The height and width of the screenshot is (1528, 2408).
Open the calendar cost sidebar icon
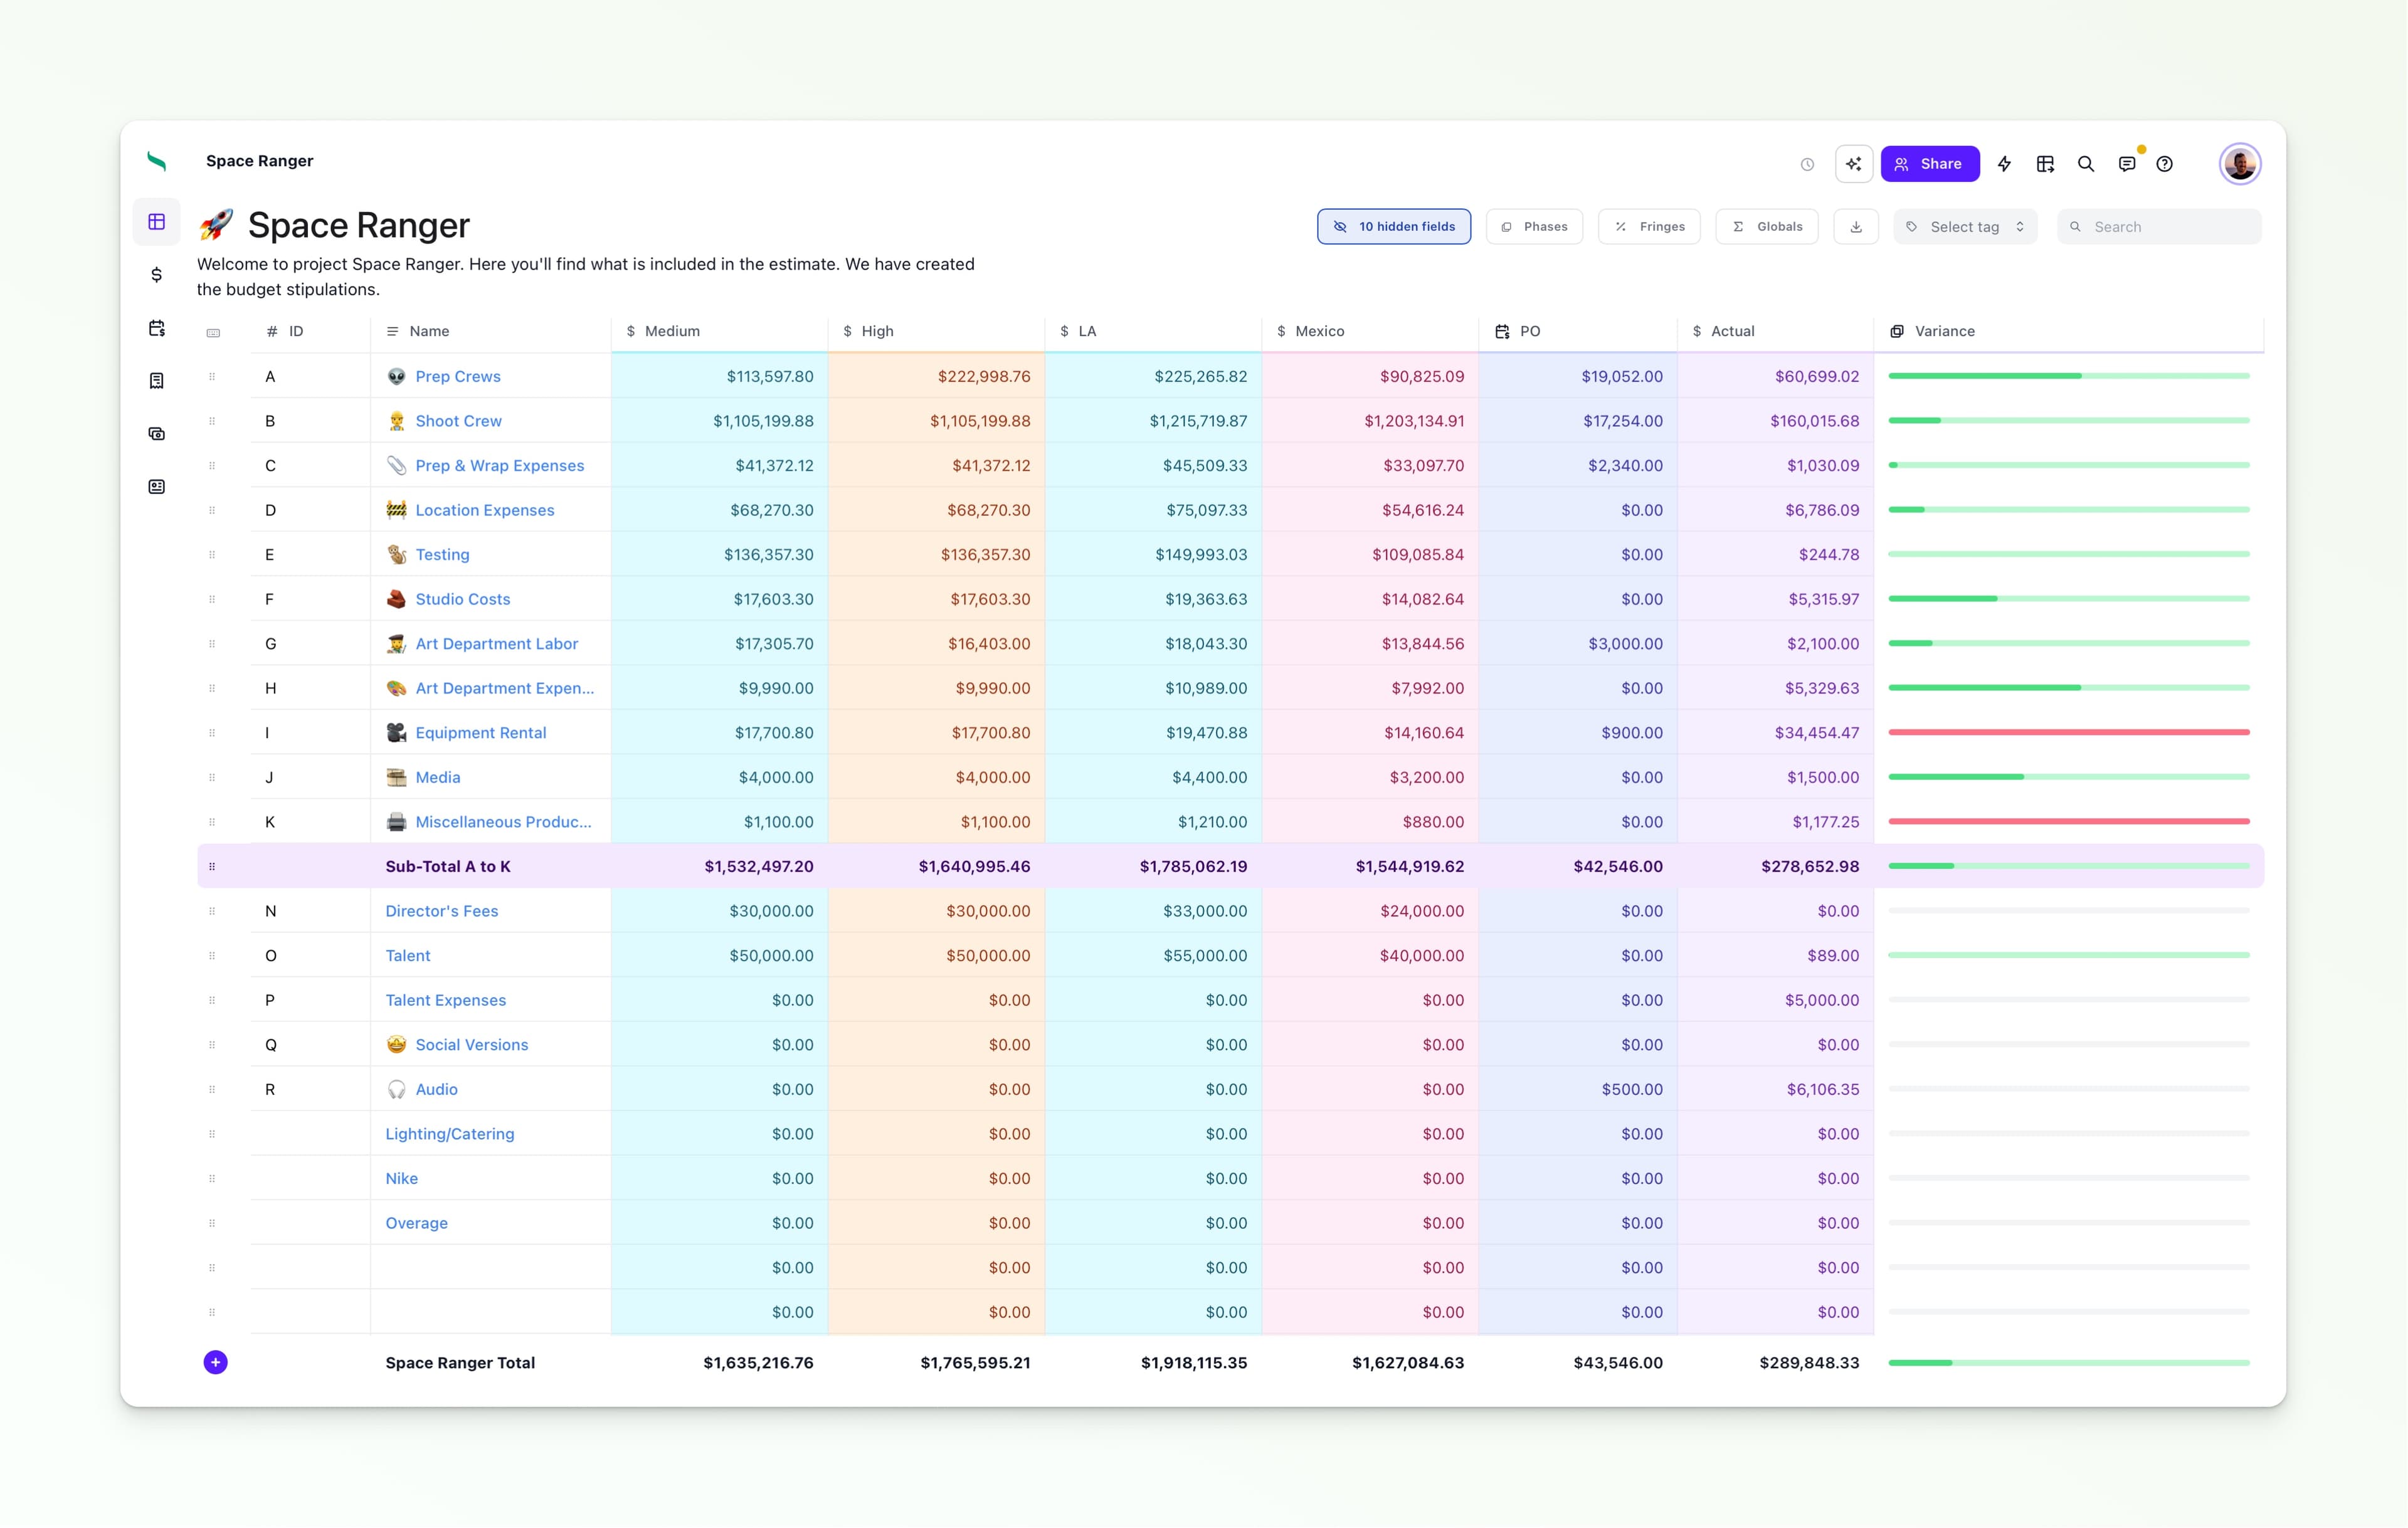tap(157, 328)
